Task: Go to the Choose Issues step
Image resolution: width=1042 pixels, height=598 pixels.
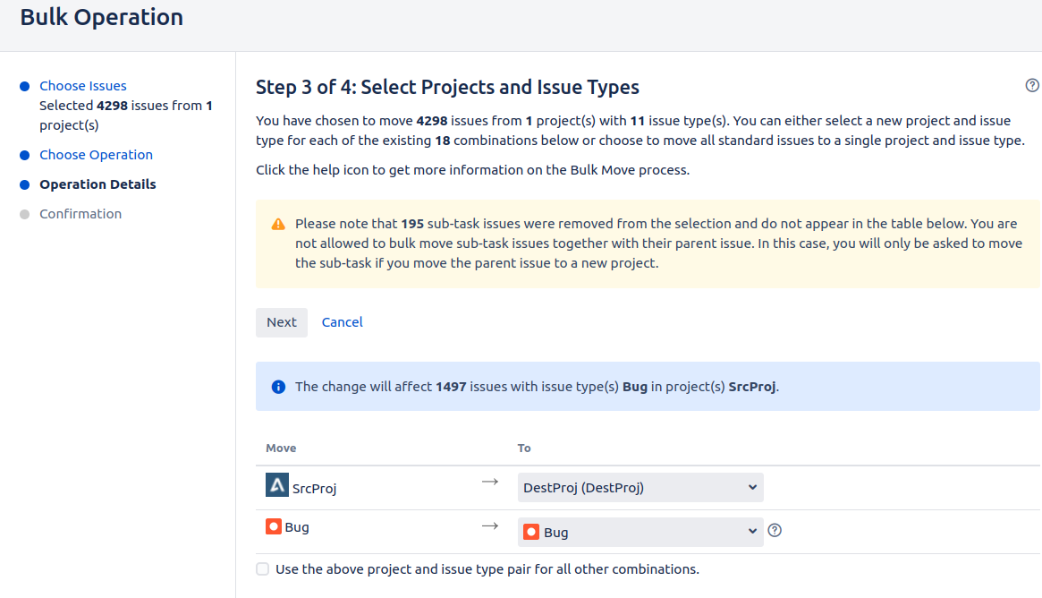Action: (83, 86)
